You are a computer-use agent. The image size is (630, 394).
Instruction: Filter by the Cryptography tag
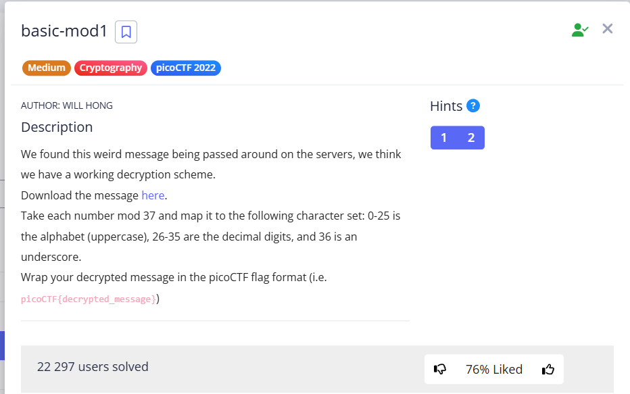[x=111, y=68]
